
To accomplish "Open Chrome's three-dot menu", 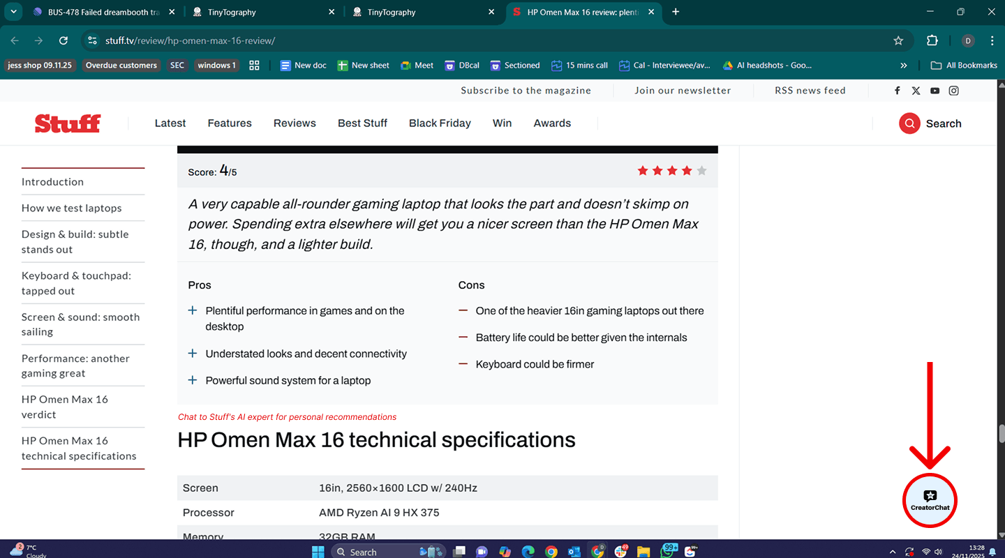I will [x=992, y=40].
